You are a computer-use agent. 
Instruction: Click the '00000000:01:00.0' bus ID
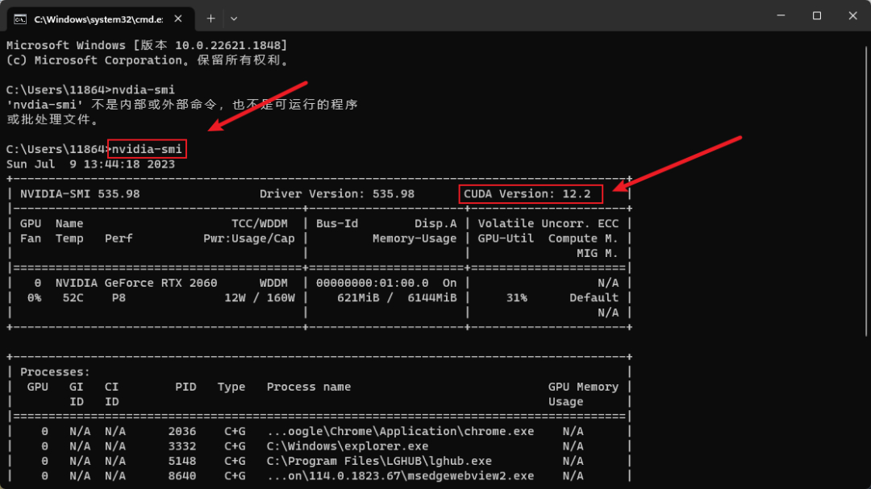372,283
